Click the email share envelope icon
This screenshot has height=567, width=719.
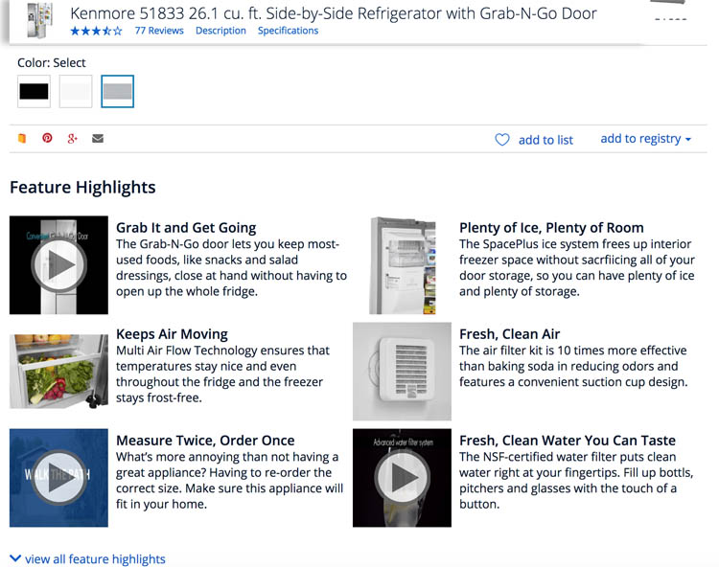tap(98, 138)
